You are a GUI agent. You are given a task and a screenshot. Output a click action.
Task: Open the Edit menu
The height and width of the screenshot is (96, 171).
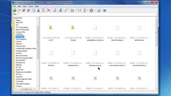pyautogui.click(x=19, y=6)
